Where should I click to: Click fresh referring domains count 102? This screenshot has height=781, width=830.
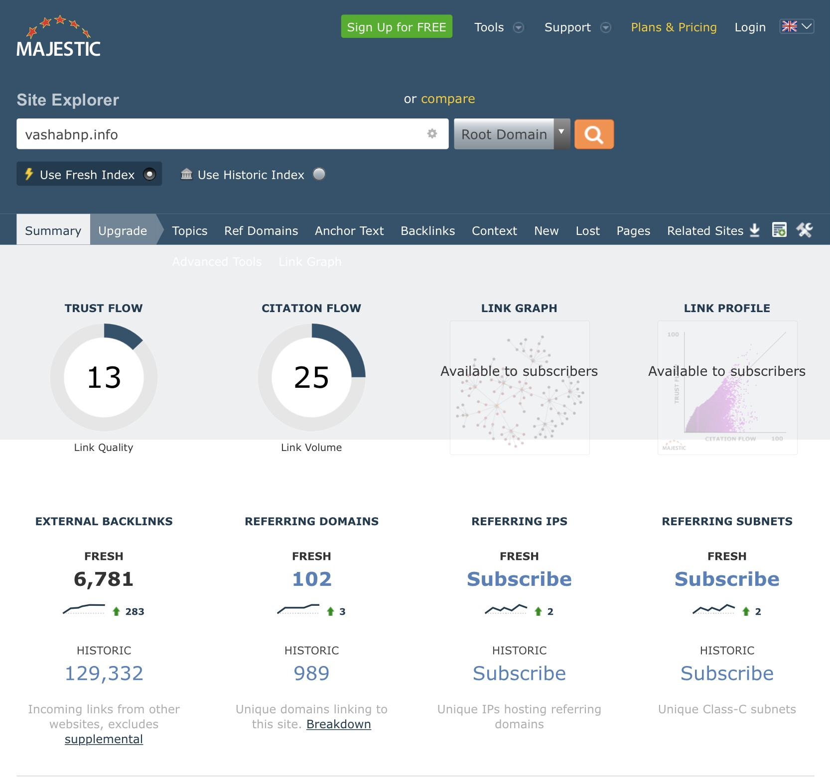click(x=312, y=579)
